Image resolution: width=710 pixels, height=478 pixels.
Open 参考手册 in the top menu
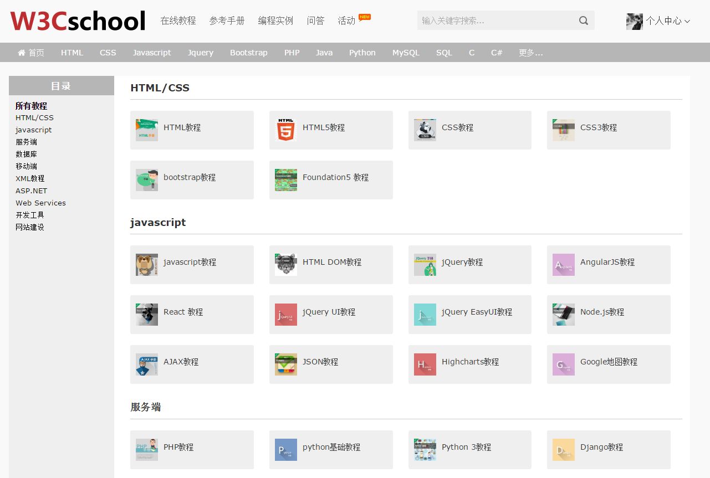click(x=227, y=20)
